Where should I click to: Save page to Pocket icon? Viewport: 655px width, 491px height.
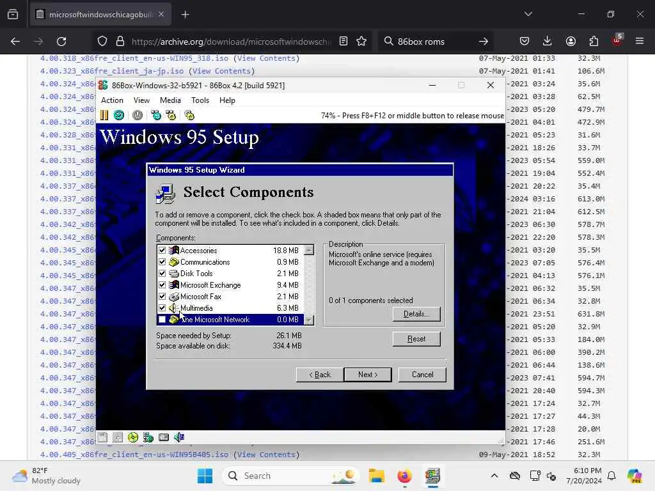coord(525,42)
